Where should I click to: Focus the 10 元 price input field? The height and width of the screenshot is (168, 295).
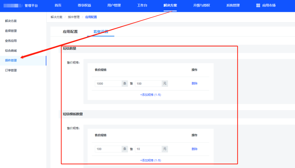pyautogui.click(x=148, y=149)
